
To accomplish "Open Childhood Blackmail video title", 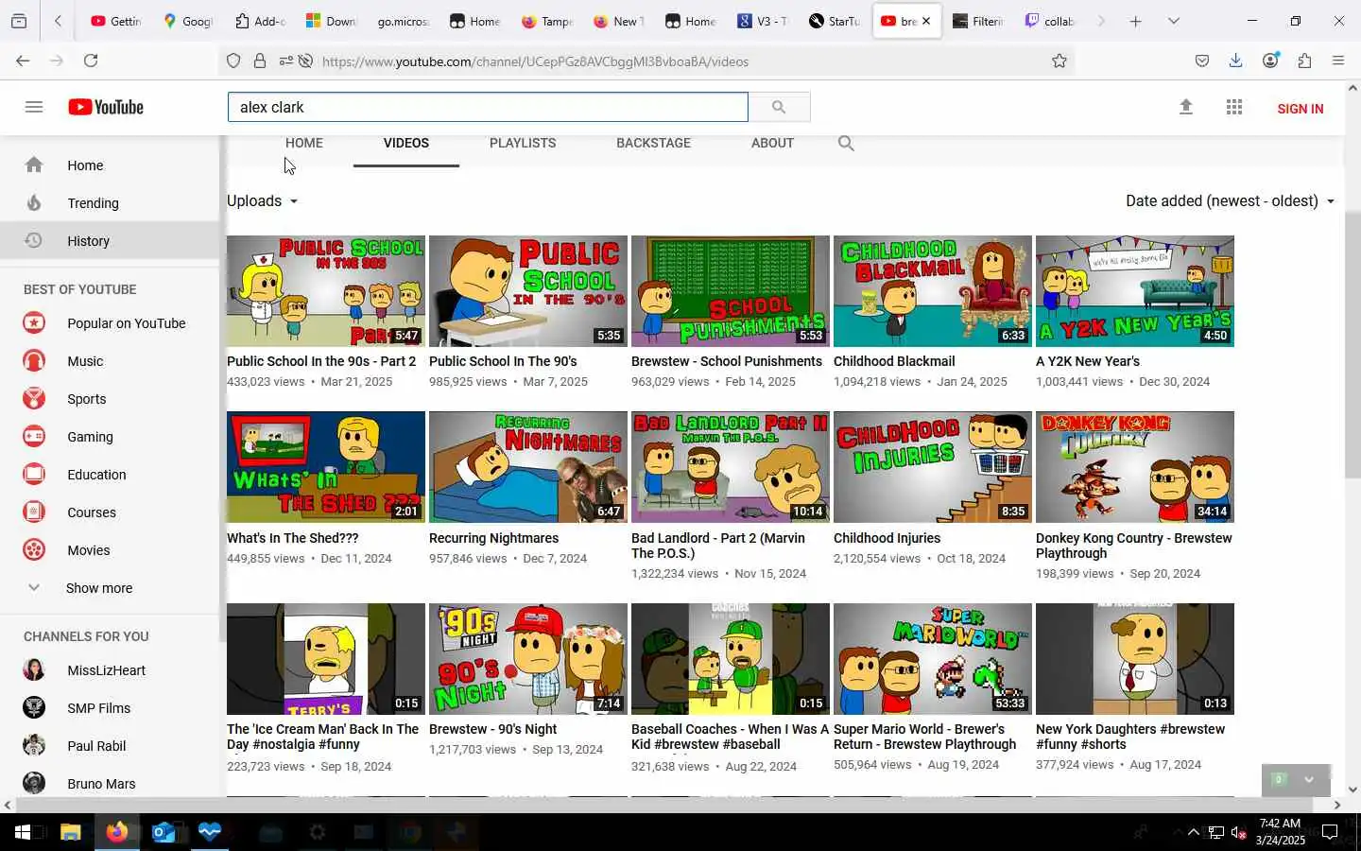I will click(x=894, y=361).
